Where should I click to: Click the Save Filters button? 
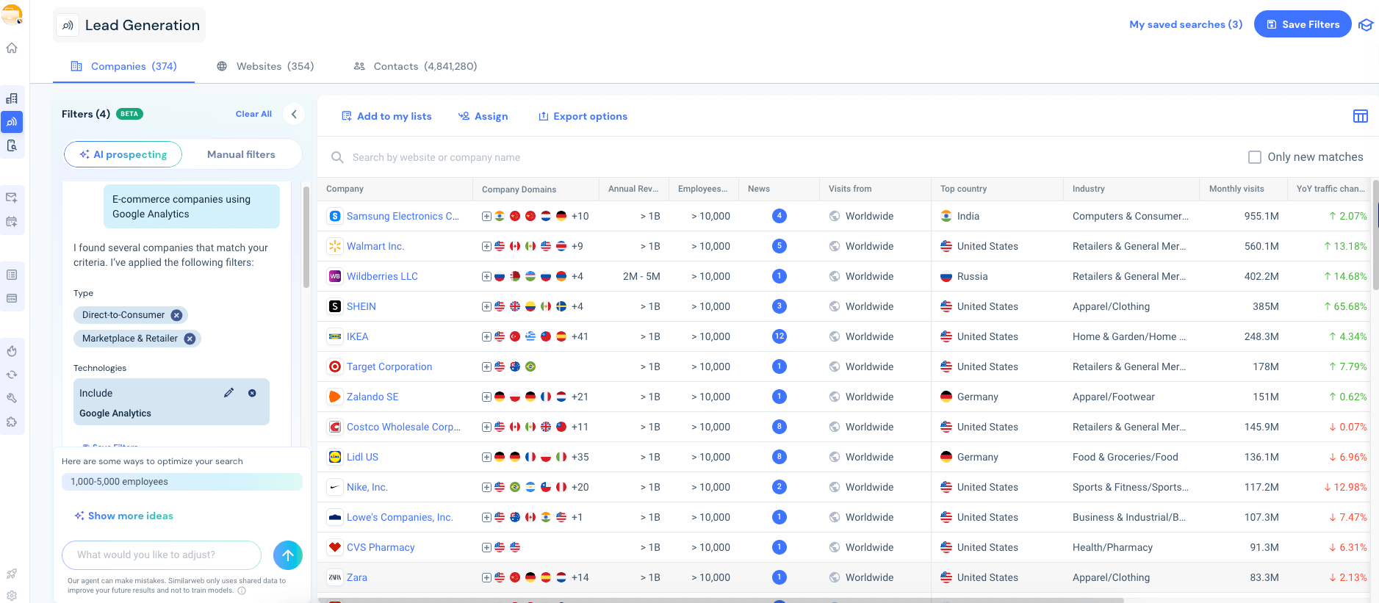coord(1302,24)
